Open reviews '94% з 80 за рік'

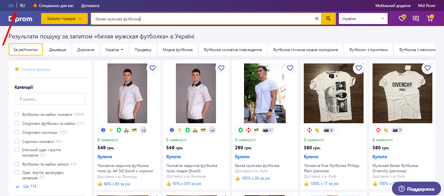pos(117,184)
